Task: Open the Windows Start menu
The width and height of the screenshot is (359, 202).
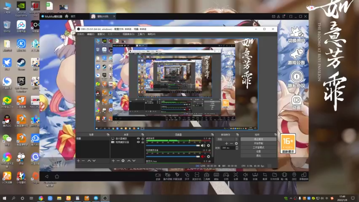Action: [4, 198]
